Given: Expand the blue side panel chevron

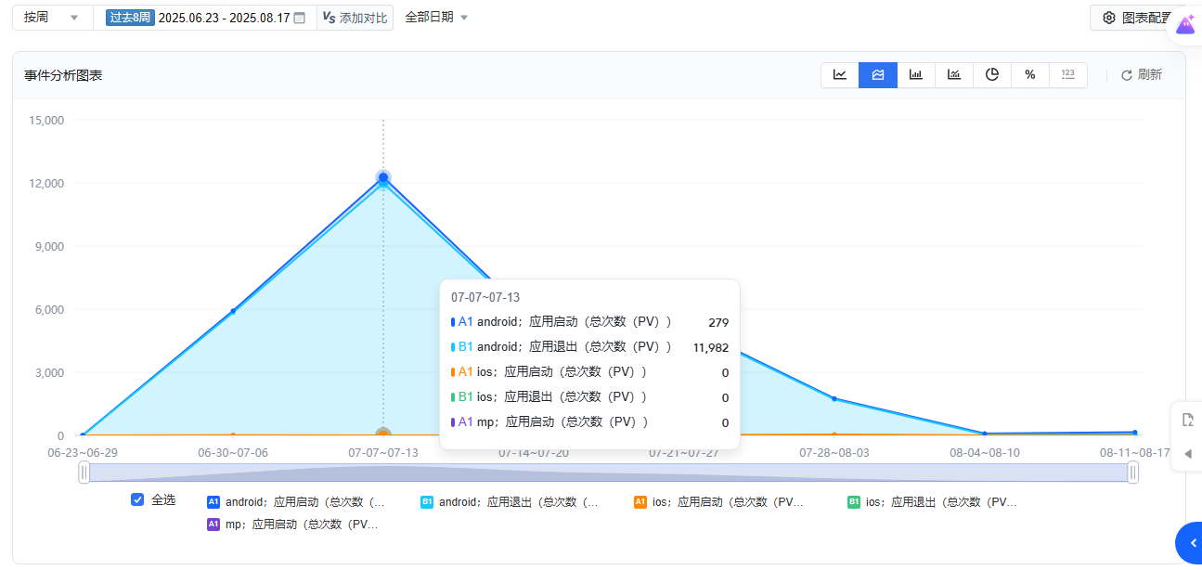Looking at the screenshot, I should (1192, 543).
